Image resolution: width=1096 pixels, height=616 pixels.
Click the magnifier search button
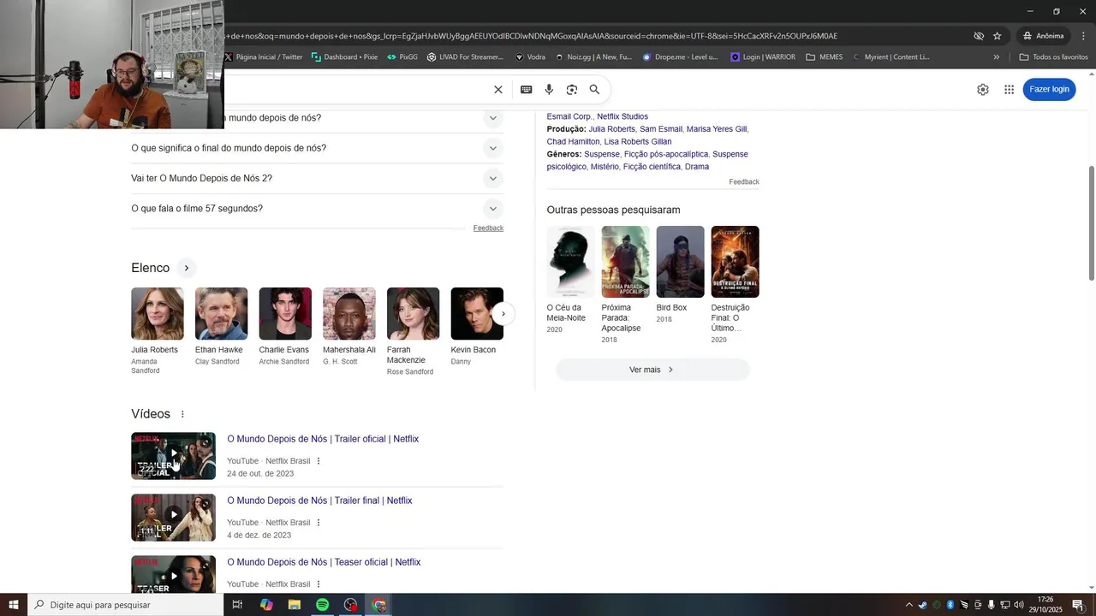[x=594, y=90]
